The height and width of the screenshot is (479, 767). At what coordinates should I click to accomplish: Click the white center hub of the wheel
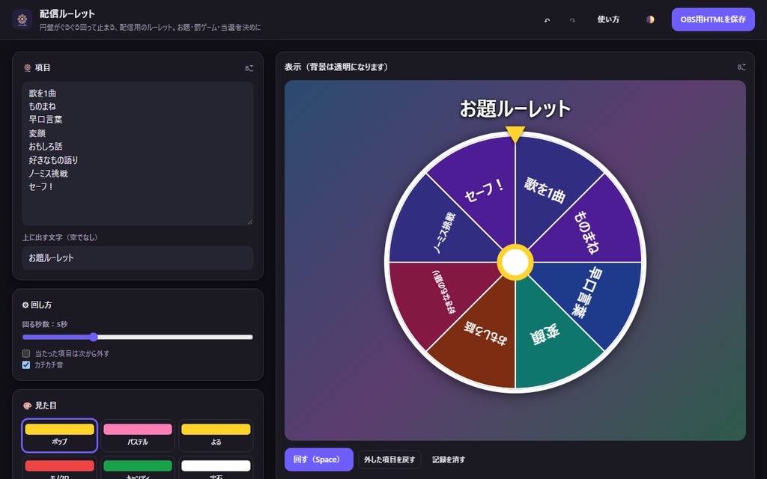[515, 263]
